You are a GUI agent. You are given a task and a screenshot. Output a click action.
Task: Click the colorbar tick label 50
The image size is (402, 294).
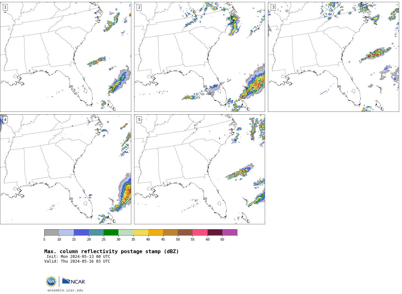pyautogui.click(x=178, y=240)
